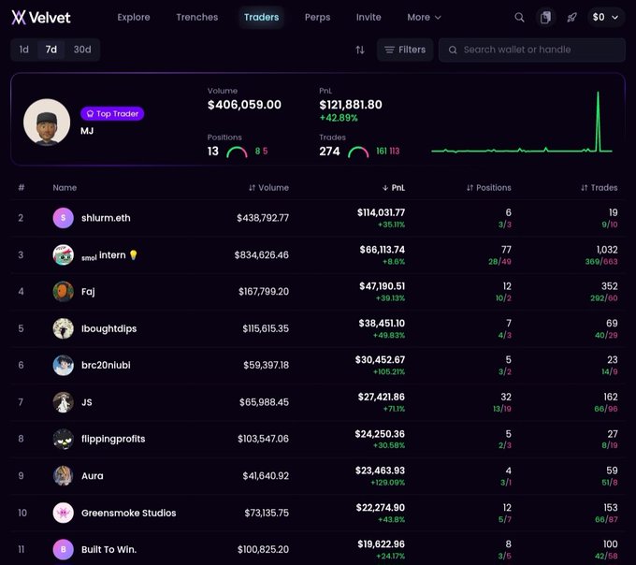This screenshot has height=565, width=636.
Task: Open brc20niubi trader name
Action: pyautogui.click(x=106, y=365)
